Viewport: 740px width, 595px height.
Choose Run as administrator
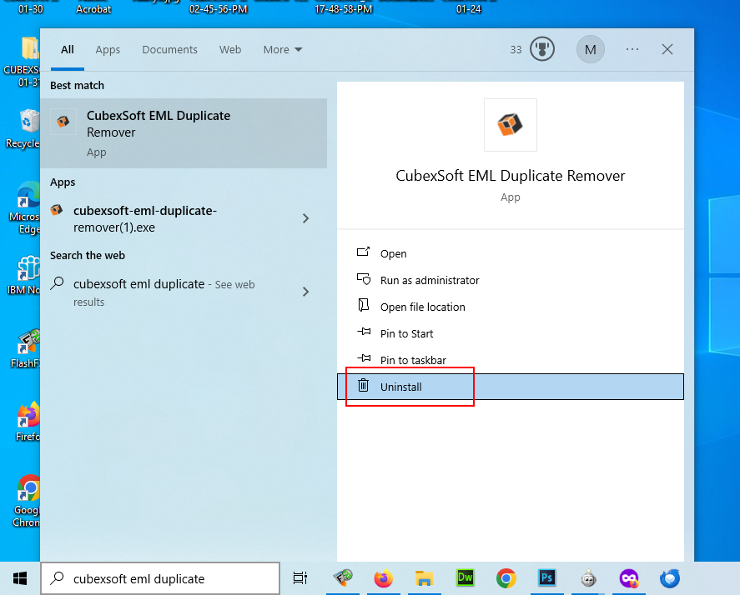click(511, 280)
